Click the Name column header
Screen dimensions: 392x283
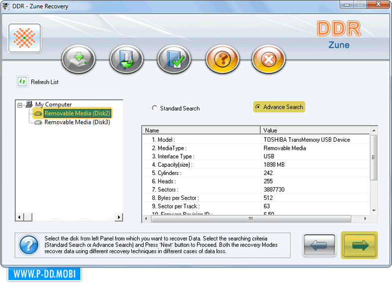(x=201, y=130)
